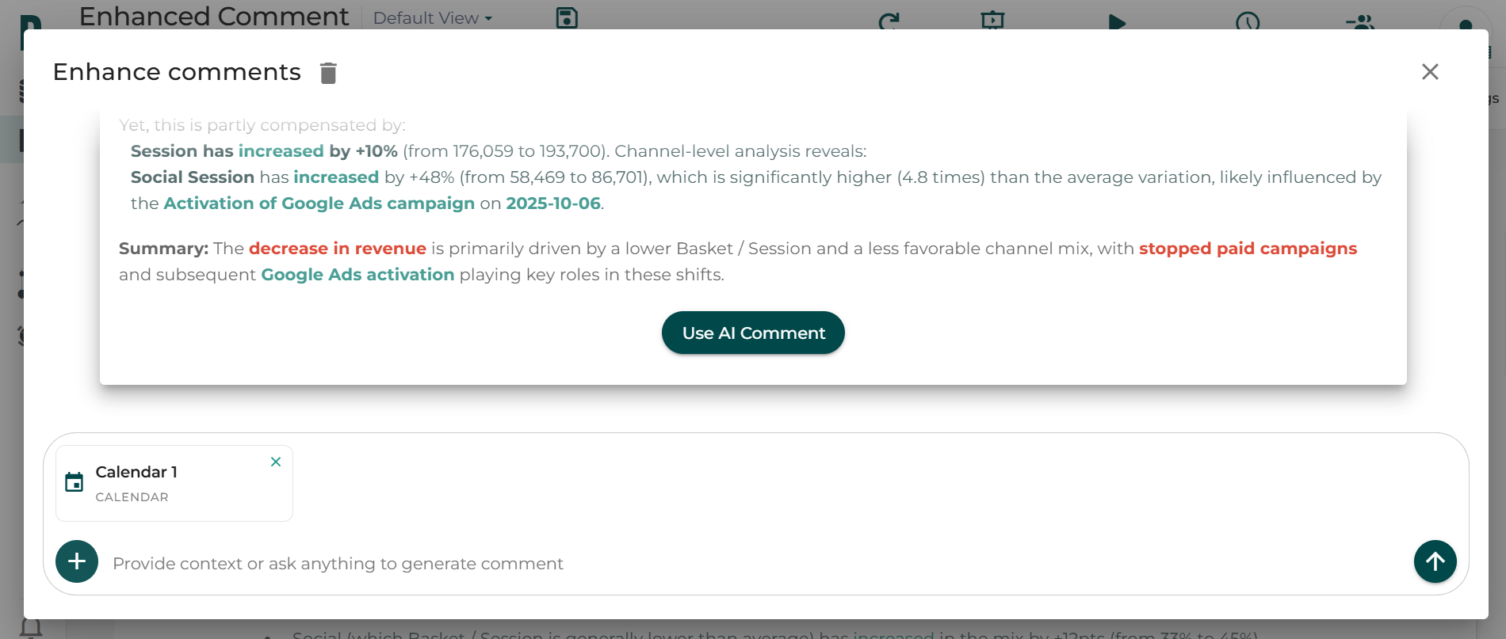
Task: Click the users group icon
Action: (1360, 22)
